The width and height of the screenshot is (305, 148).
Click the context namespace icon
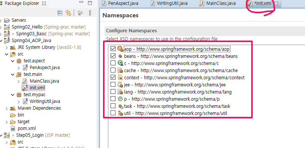click(120, 77)
